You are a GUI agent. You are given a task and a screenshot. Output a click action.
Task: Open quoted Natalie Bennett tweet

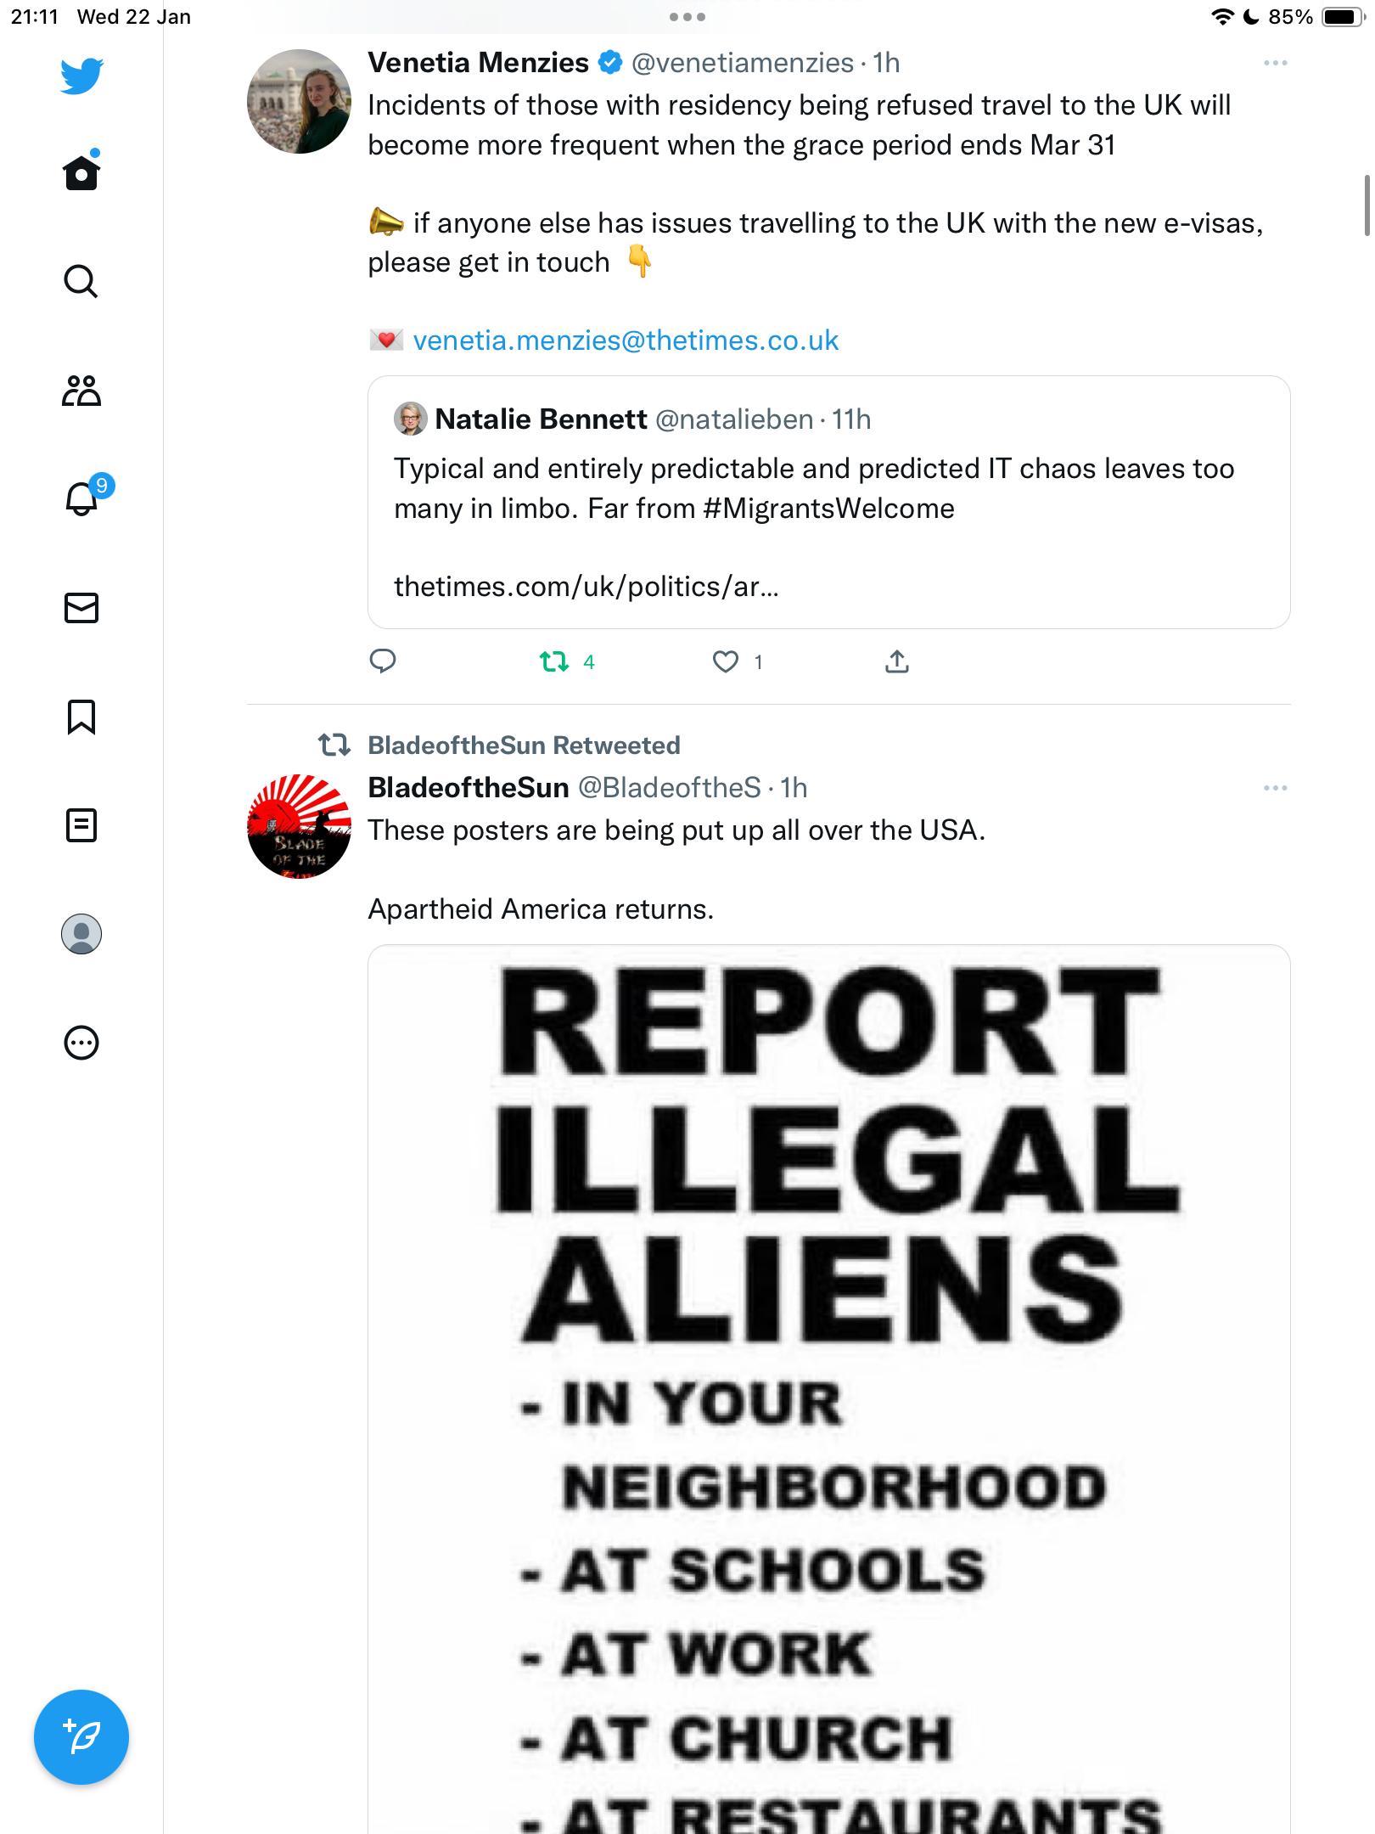828,502
